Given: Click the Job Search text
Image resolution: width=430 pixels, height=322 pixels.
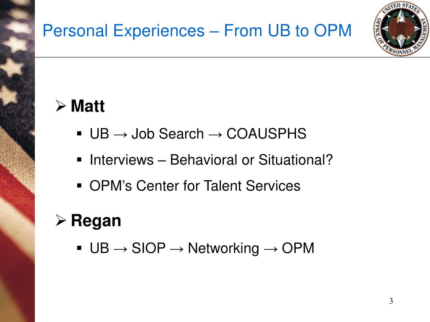Looking at the screenshot, I should 168,134.
